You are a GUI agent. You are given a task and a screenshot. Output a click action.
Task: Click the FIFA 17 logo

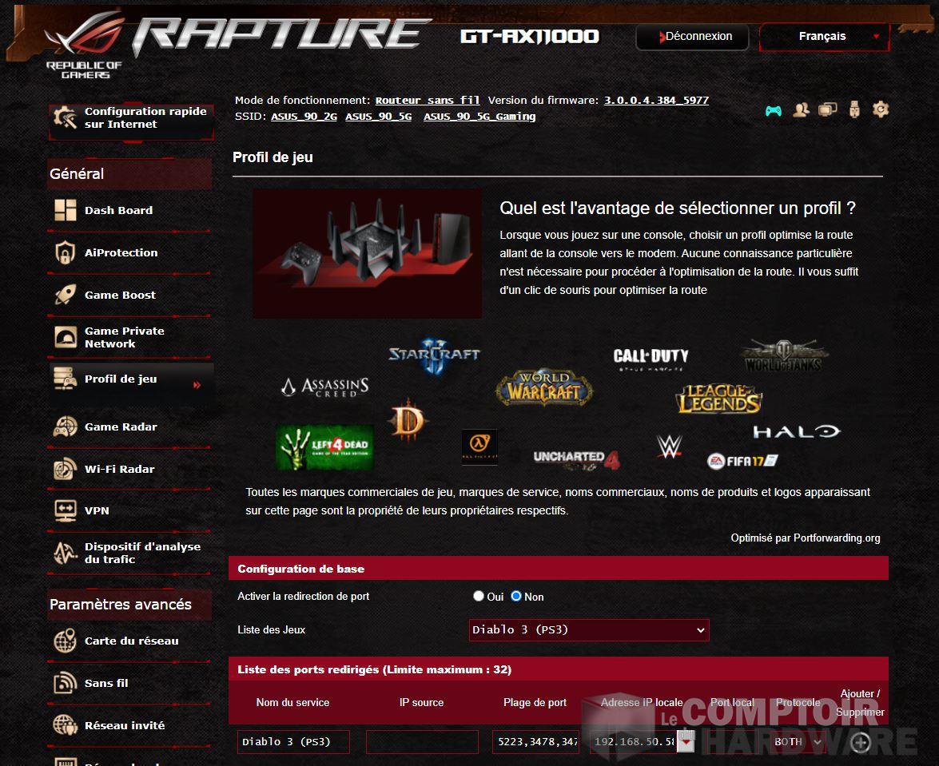coord(742,461)
